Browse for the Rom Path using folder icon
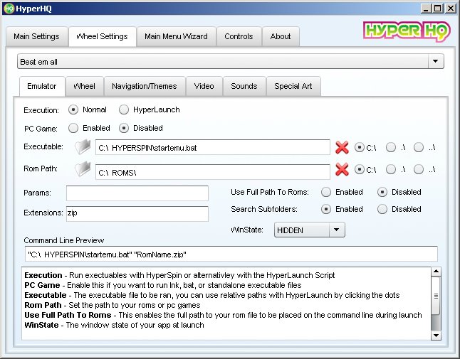 pyautogui.click(x=83, y=169)
